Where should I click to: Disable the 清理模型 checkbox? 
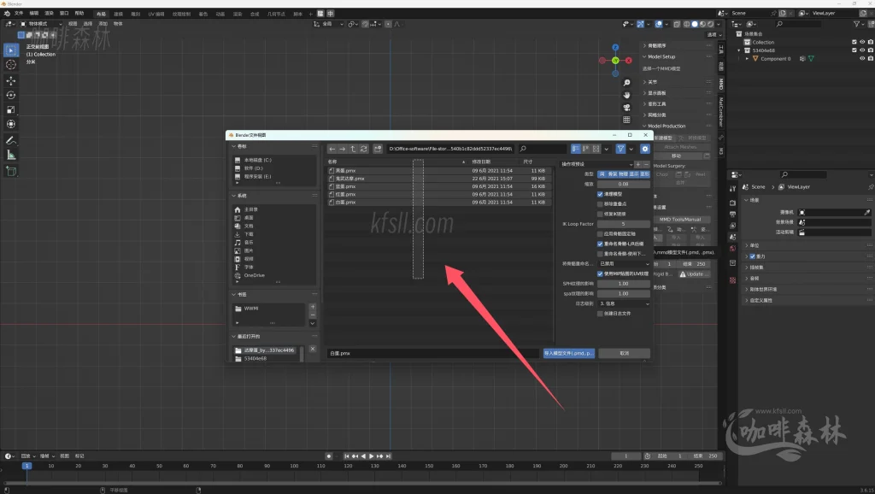click(x=600, y=194)
